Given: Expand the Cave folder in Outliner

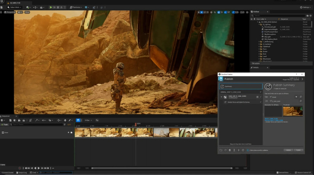Looking at the screenshot, I should pos(259,49).
